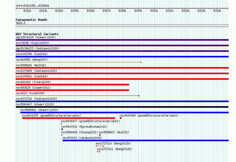Click the red bar under nsv461218

(x=72, y=85)
